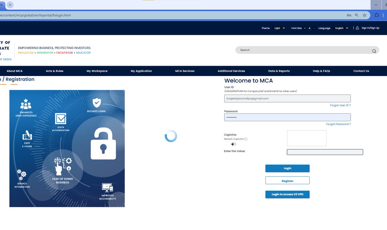Open the MCA Services menu
Image resolution: width=387 pixels, height=230 pixels.
(185, 71)
